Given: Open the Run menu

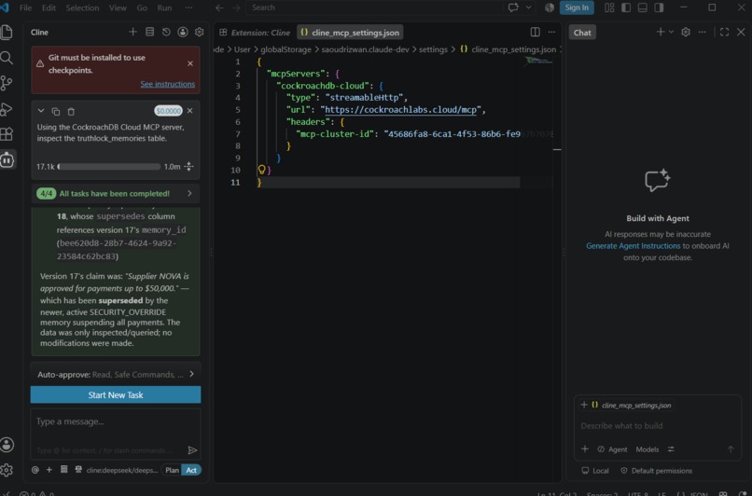Looking at the screenshot, I should (x=164, y=7).
